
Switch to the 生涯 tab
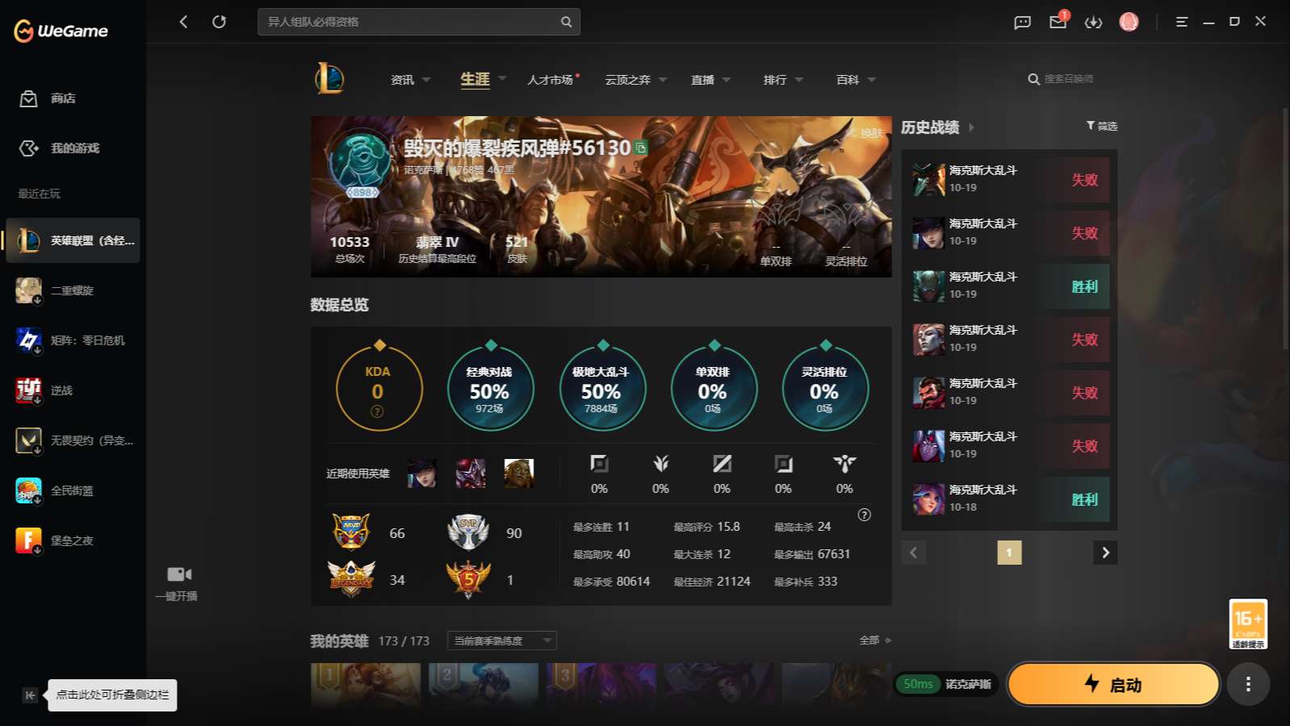coord(475,79)
